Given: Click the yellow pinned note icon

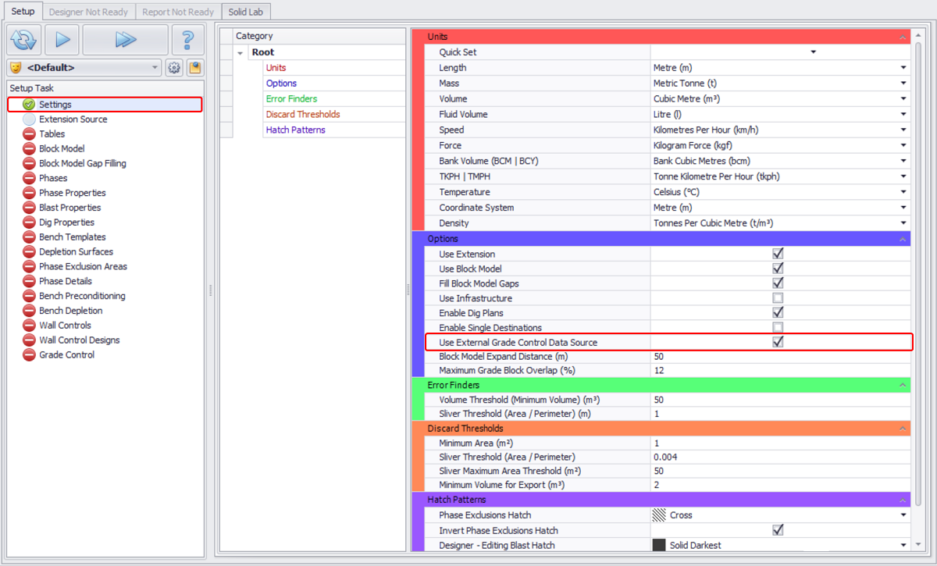Looking at the screenshot, I should click(x=194, y=68).
